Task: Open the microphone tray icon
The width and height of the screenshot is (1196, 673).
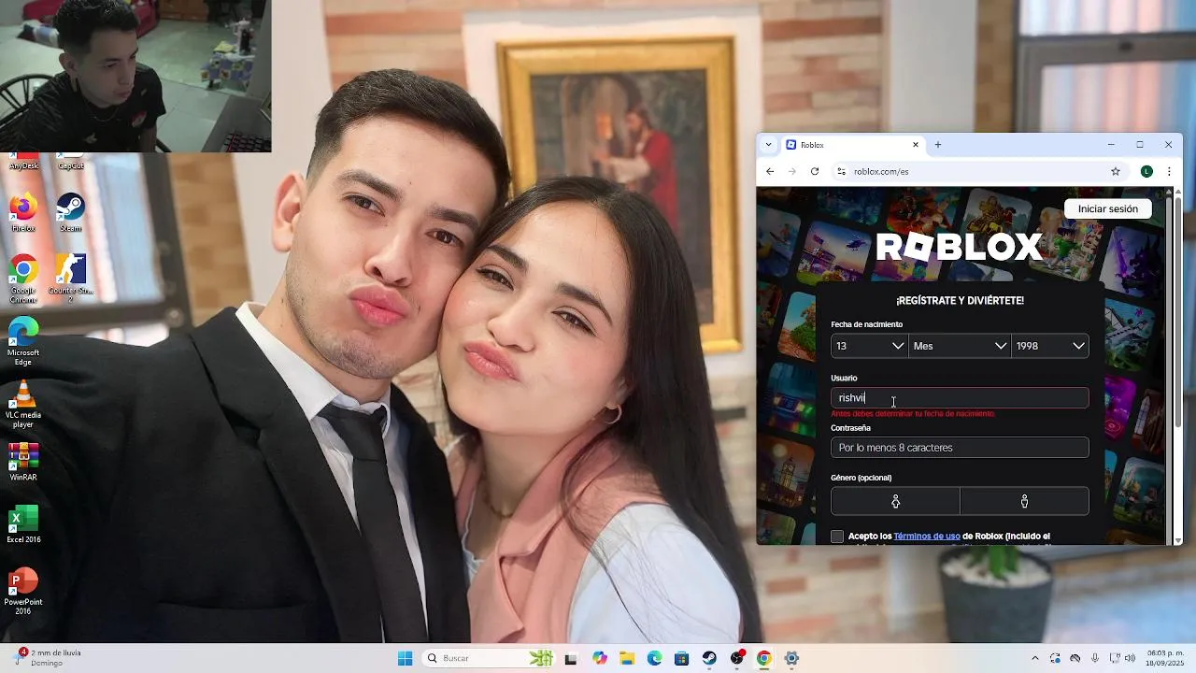Action: [1095, 658]
